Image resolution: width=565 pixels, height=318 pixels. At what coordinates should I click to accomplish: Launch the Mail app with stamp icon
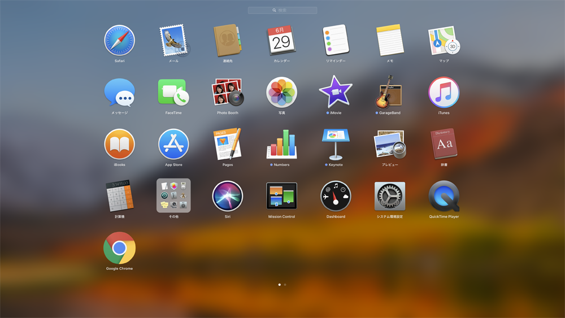(173, 40)
